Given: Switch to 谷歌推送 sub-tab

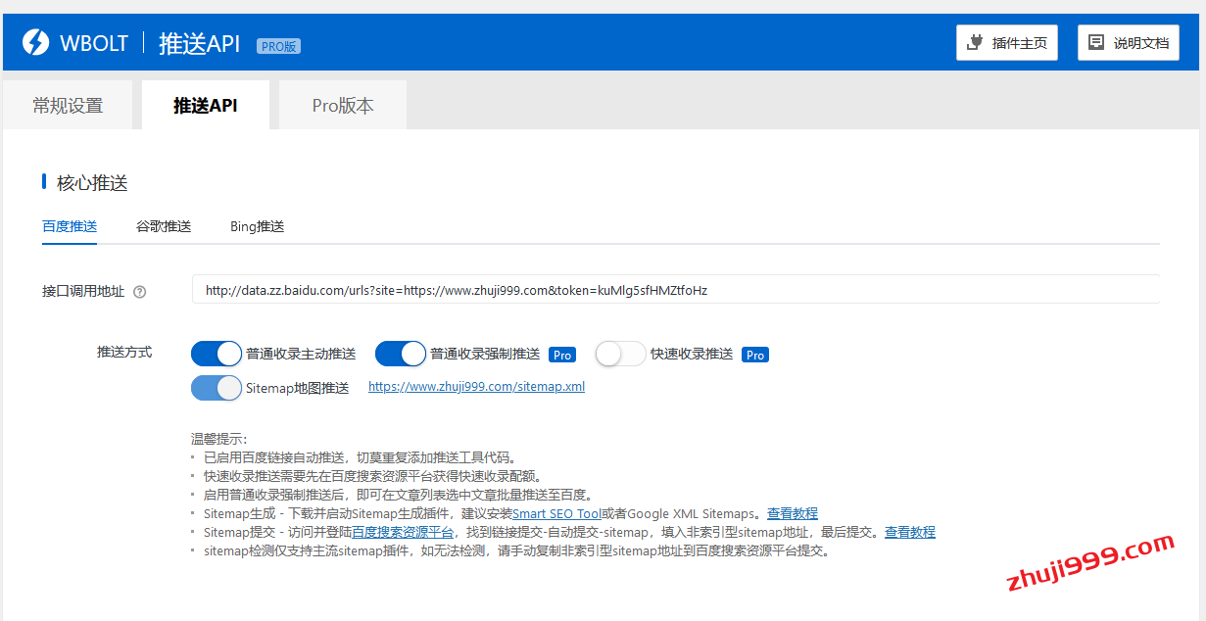Looking at the screenshot, I should tap(164, 226).
